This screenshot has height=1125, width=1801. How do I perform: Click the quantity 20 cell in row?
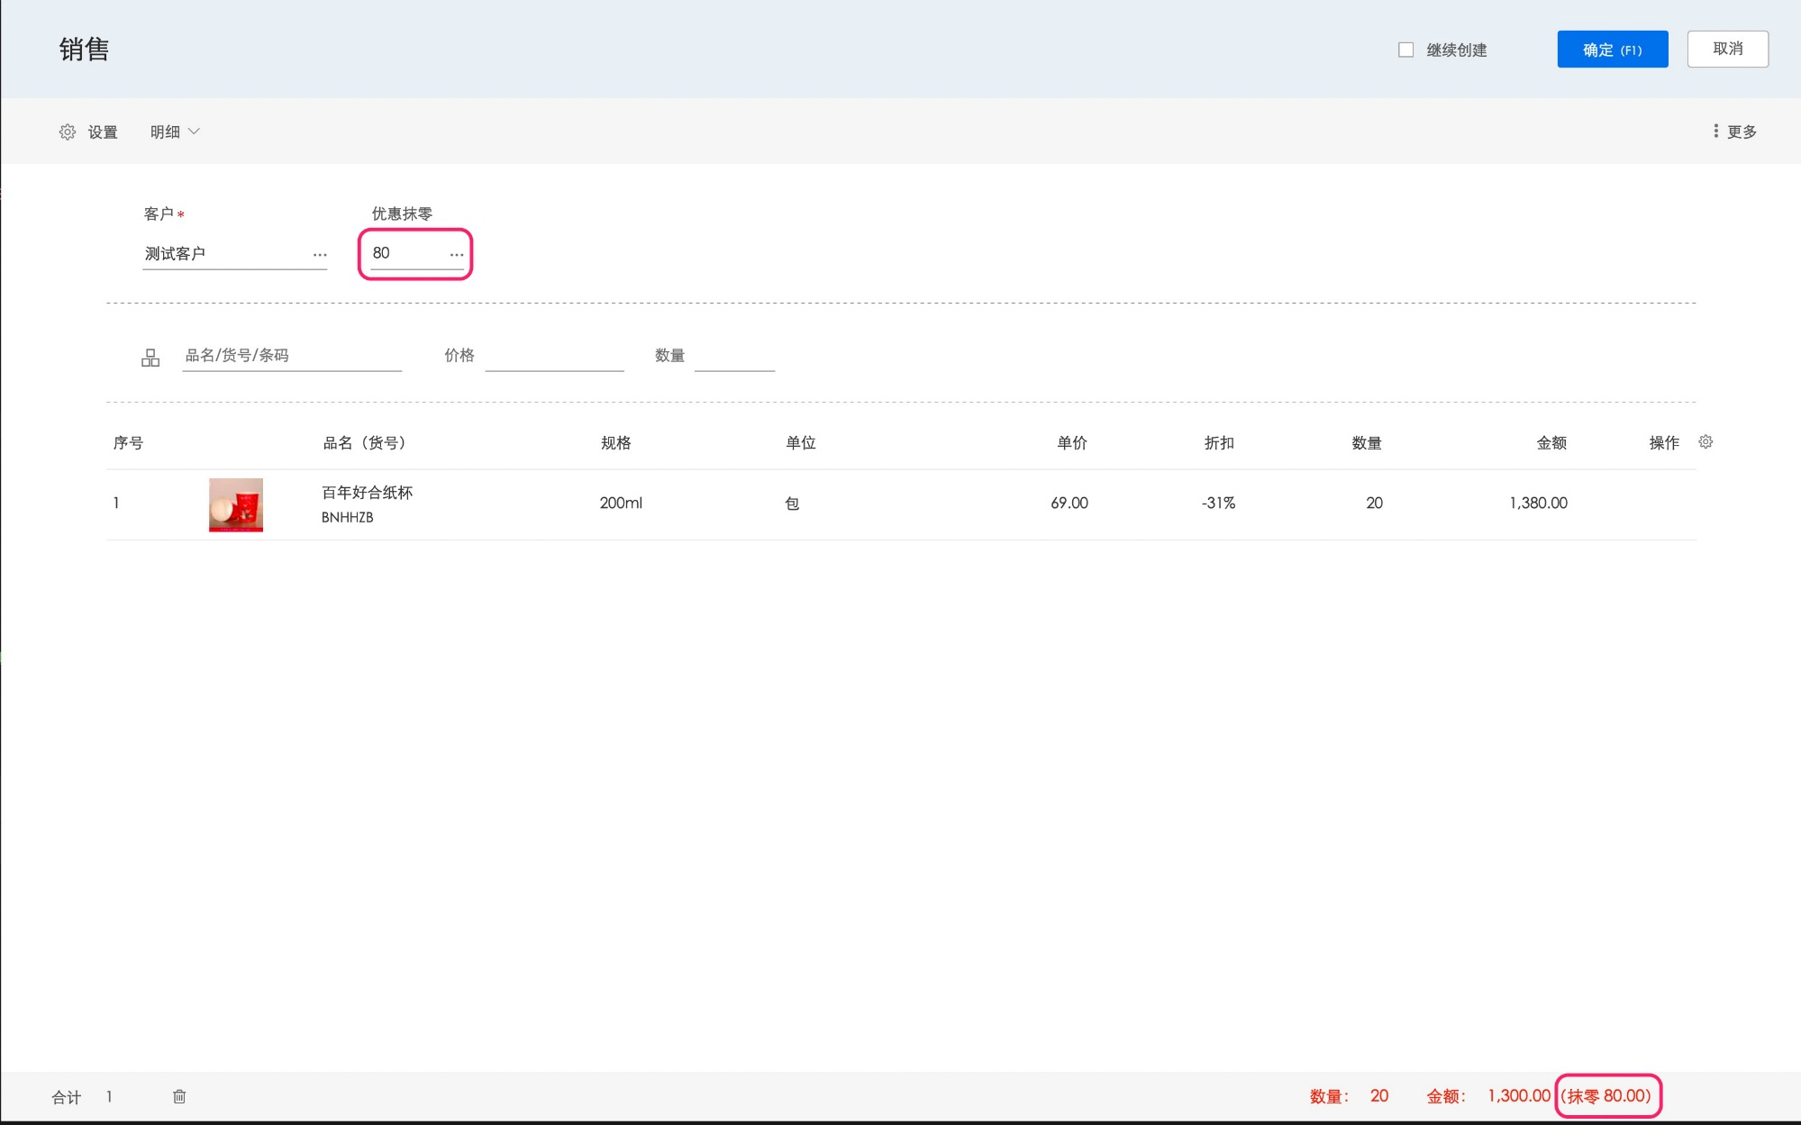tap(1373, 504)
